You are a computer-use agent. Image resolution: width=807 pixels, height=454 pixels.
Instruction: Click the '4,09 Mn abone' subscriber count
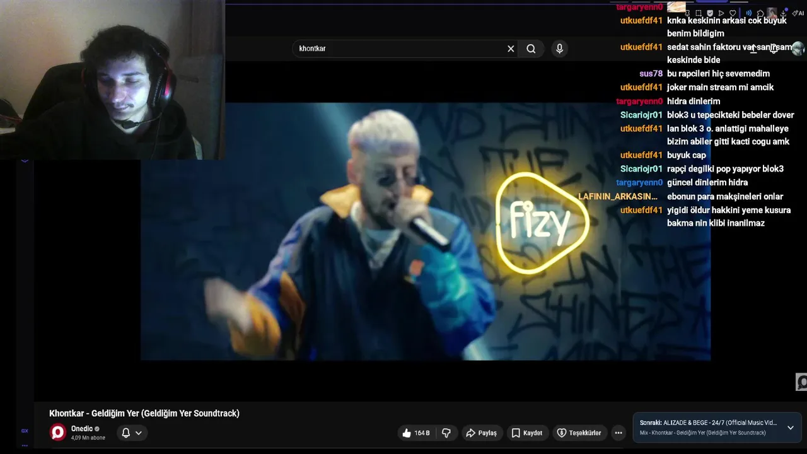click(88, 438)
